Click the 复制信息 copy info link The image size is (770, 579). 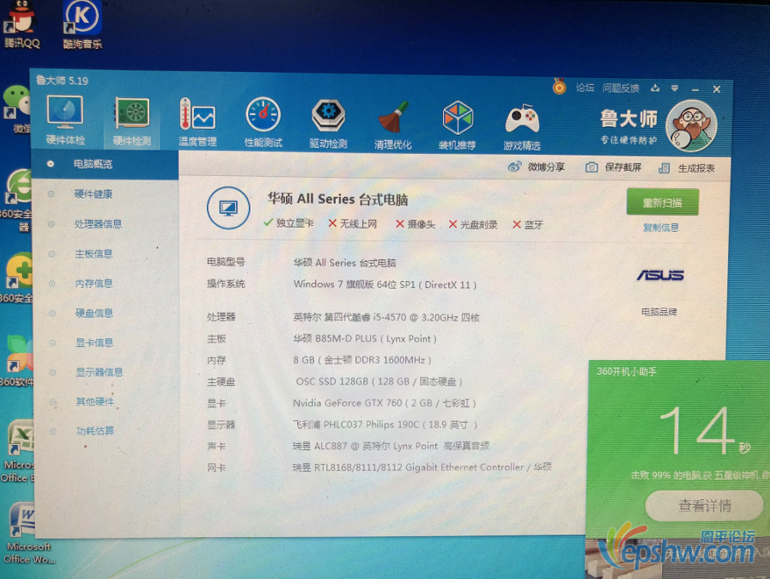(661, 228)
